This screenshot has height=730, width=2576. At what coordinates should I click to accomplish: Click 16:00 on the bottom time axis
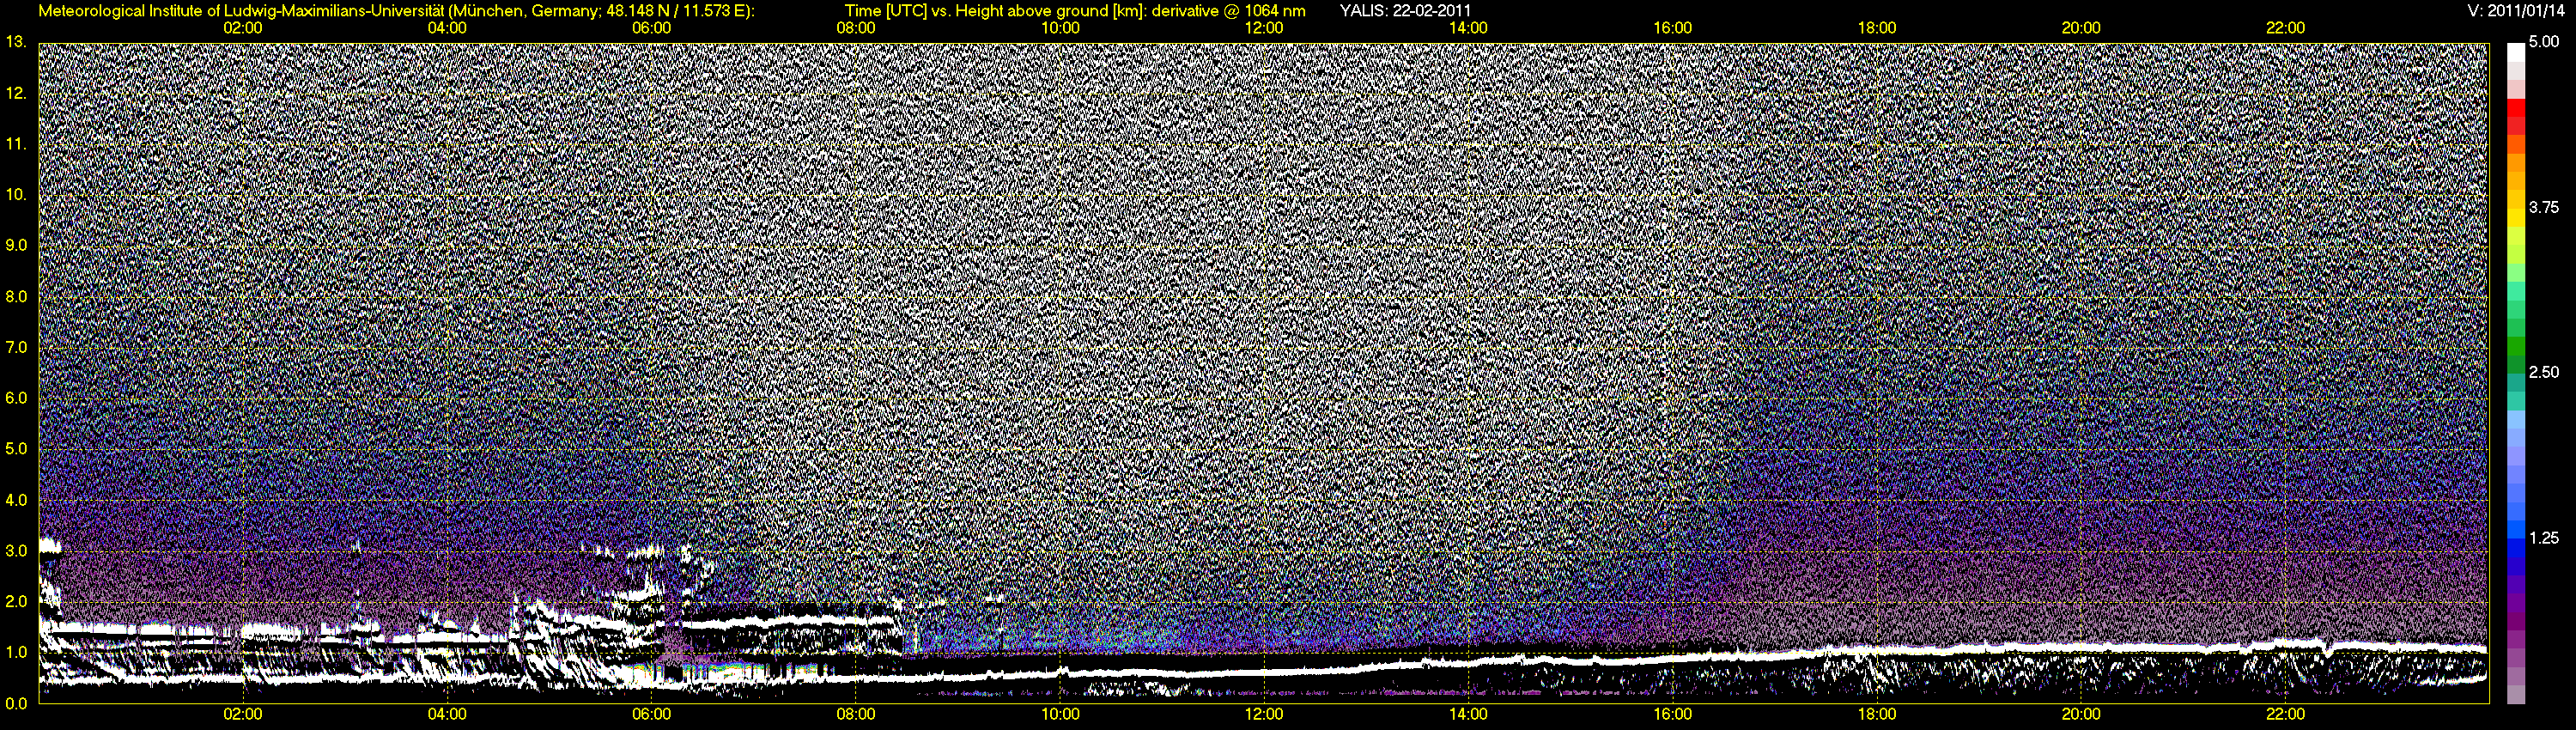tap(1673, 714)
